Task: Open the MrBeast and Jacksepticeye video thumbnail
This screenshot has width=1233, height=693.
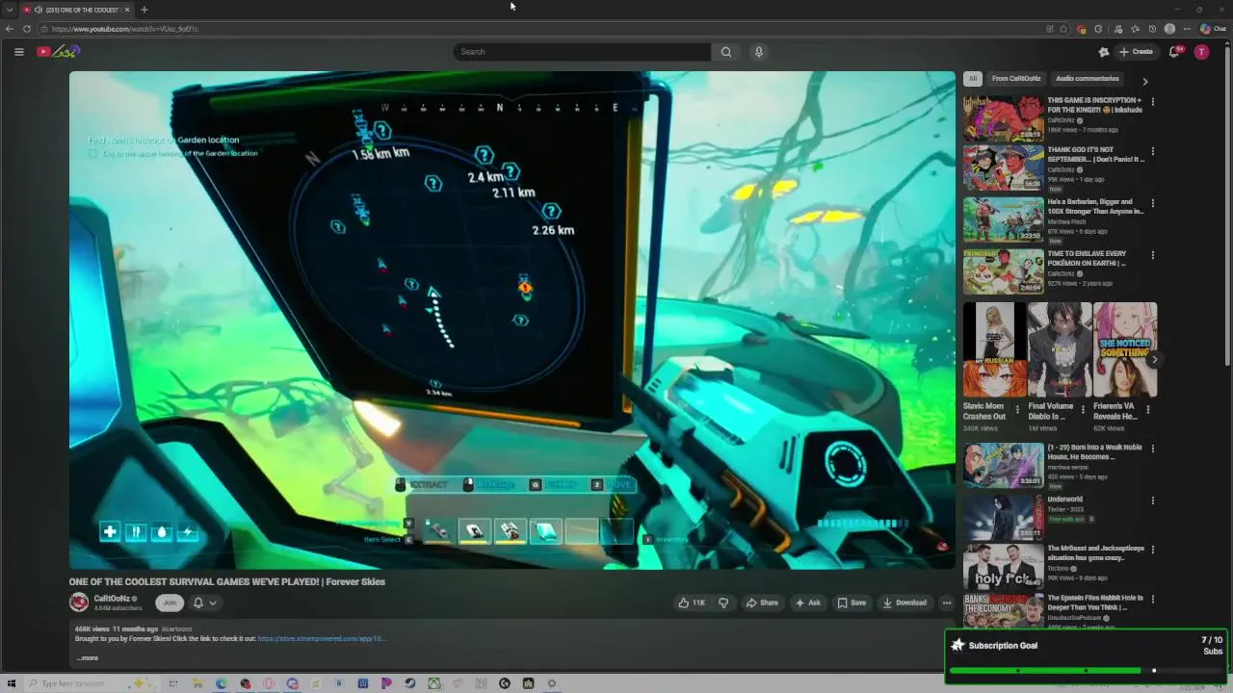Action: tap(1003, 566)
